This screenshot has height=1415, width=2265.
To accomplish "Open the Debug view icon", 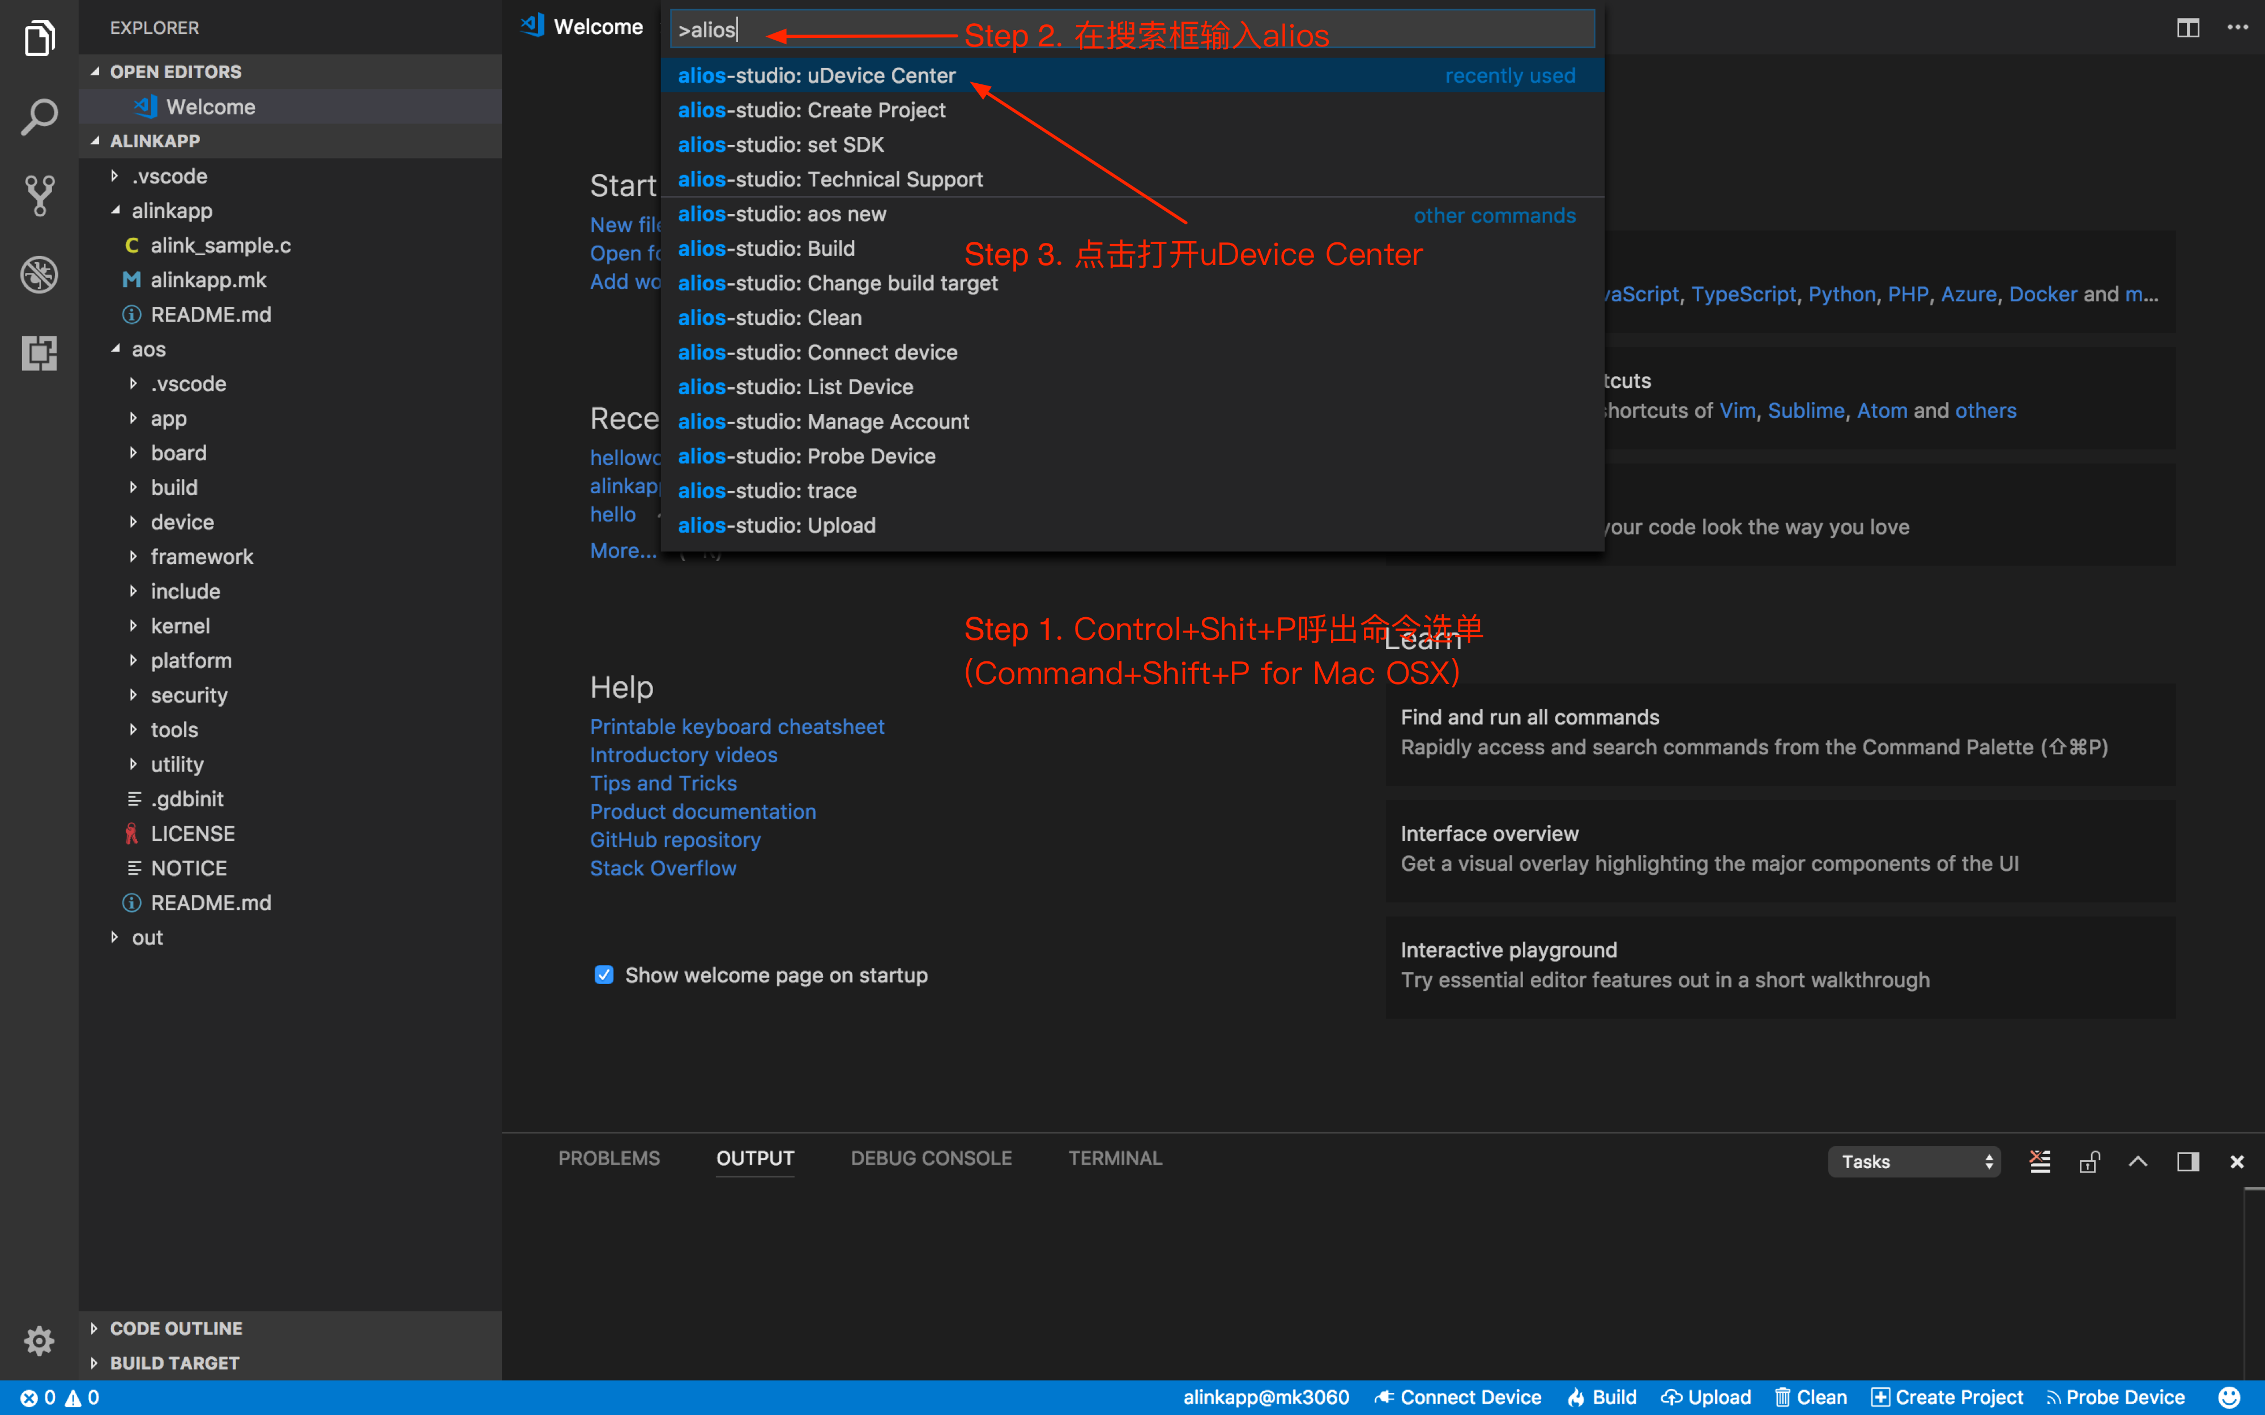I will [x=39, y=274].
